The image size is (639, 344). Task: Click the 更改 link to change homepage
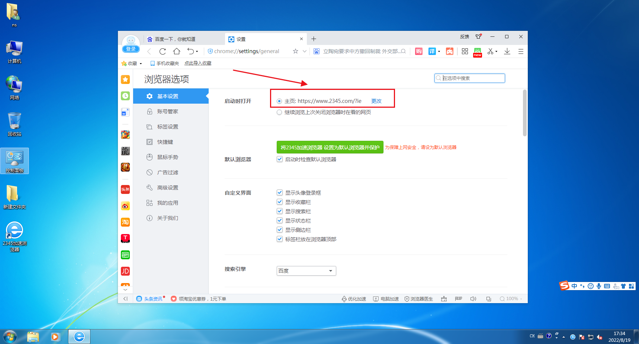376,101
